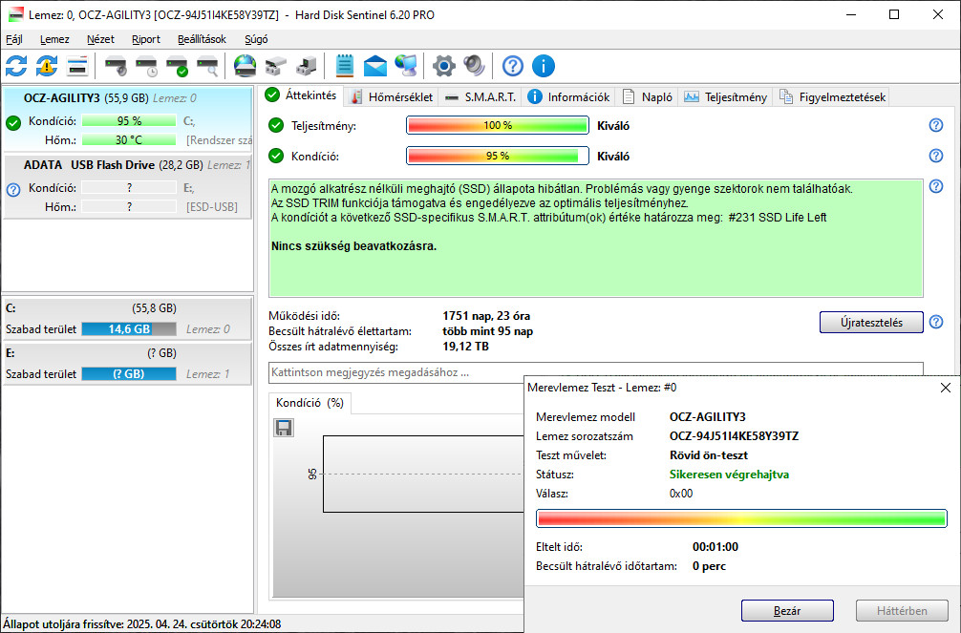
Task: Click the status bar last refresh text
Action: pyautogui.click(x=141, y=624)
